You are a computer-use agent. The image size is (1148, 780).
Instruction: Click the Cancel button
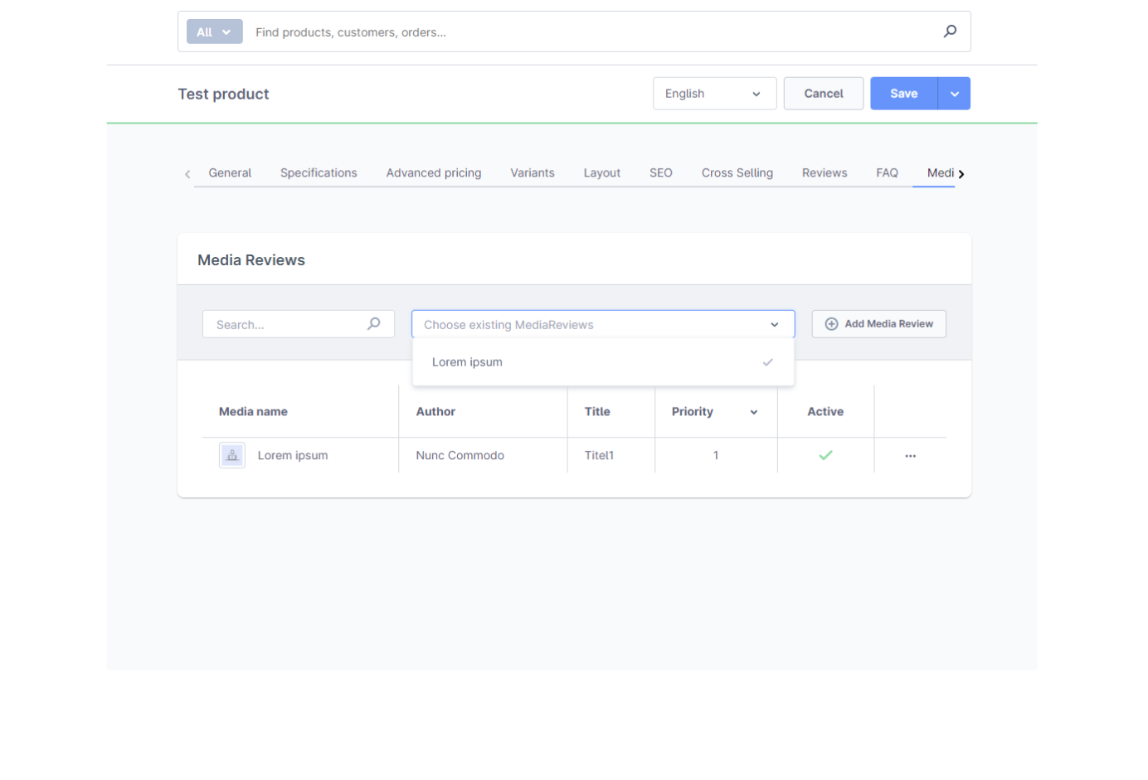[824, 94]
